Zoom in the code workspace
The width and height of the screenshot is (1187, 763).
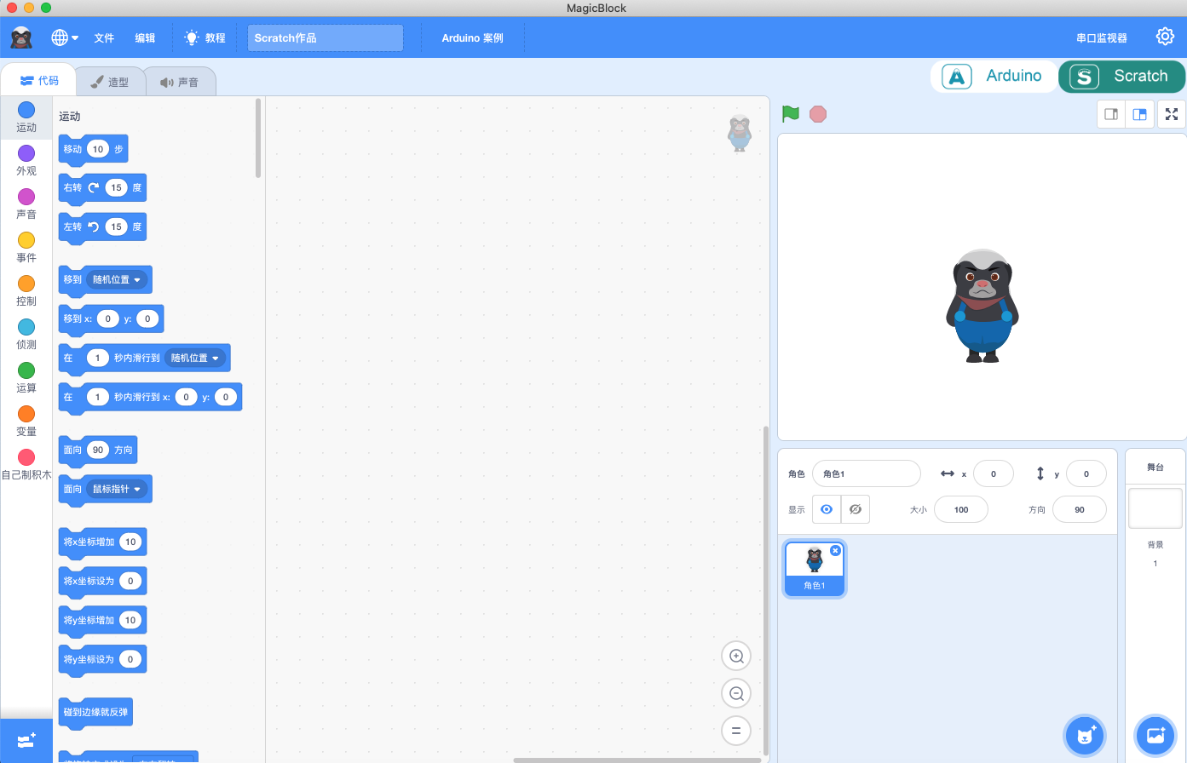point(736,657)
